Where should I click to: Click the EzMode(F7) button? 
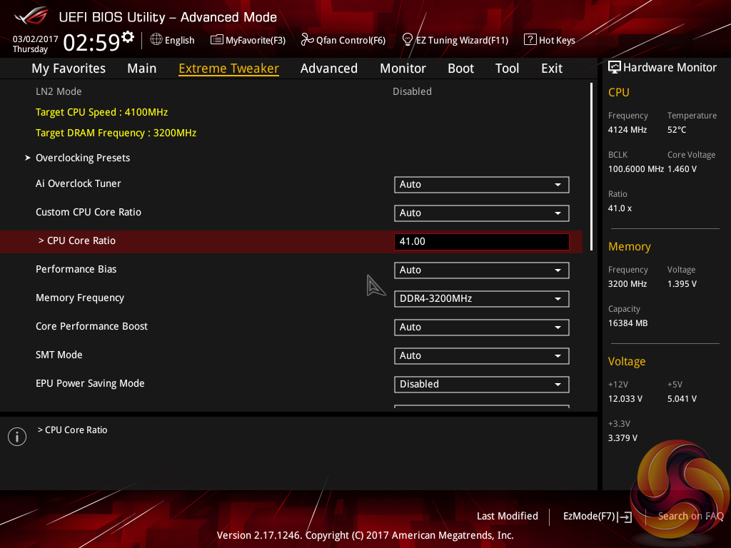point(598,517)
